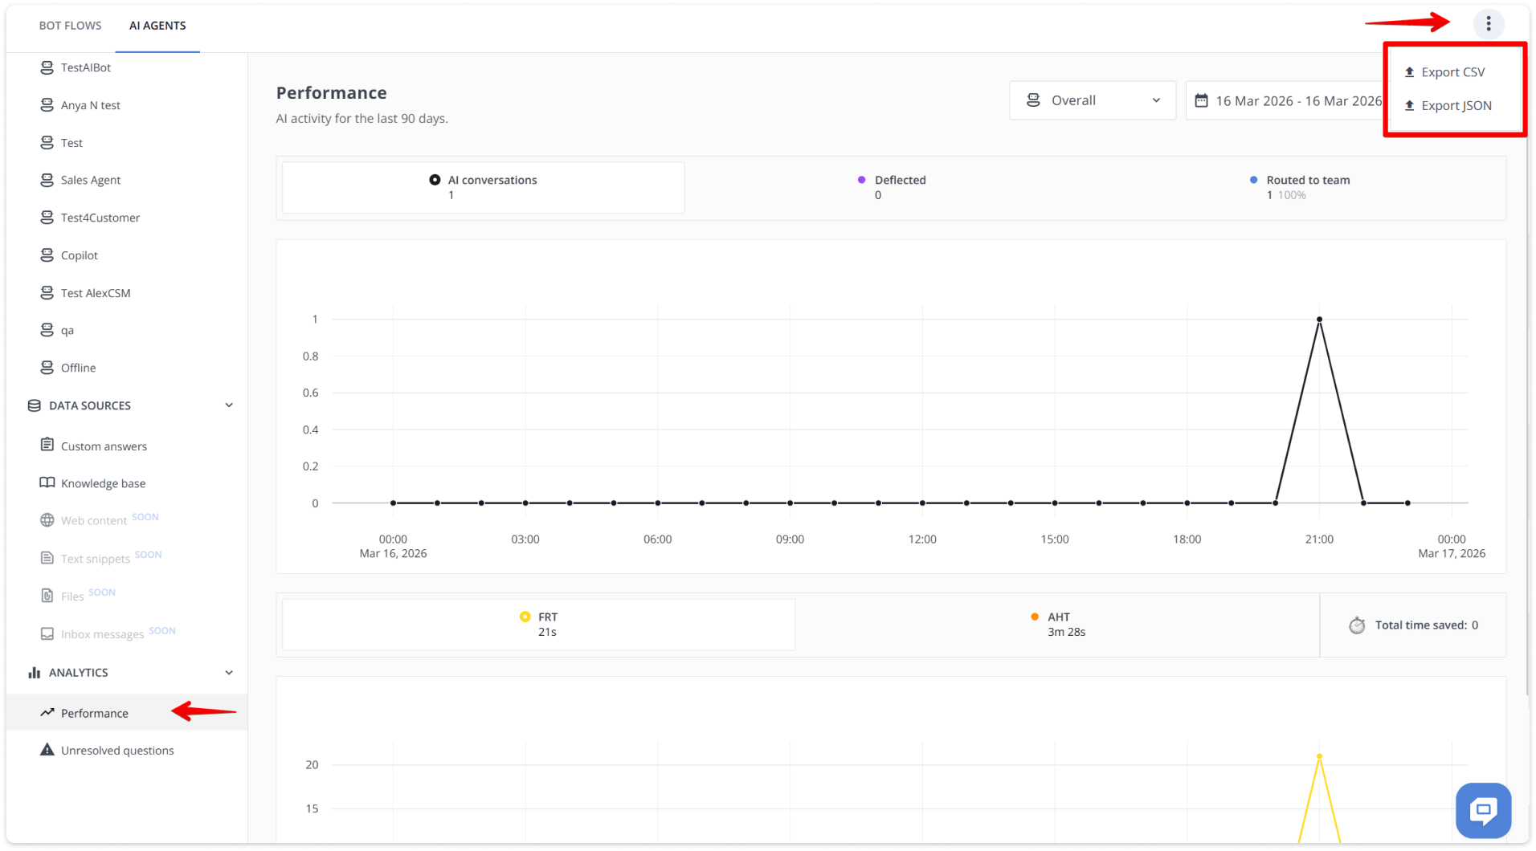Click Export JSON
This screenshot has height=851, width=1536.
click(x=1456, y=105)
